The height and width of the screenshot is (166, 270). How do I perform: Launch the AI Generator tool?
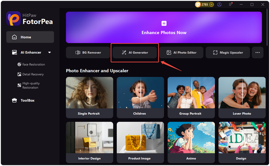tap(135, 52)
